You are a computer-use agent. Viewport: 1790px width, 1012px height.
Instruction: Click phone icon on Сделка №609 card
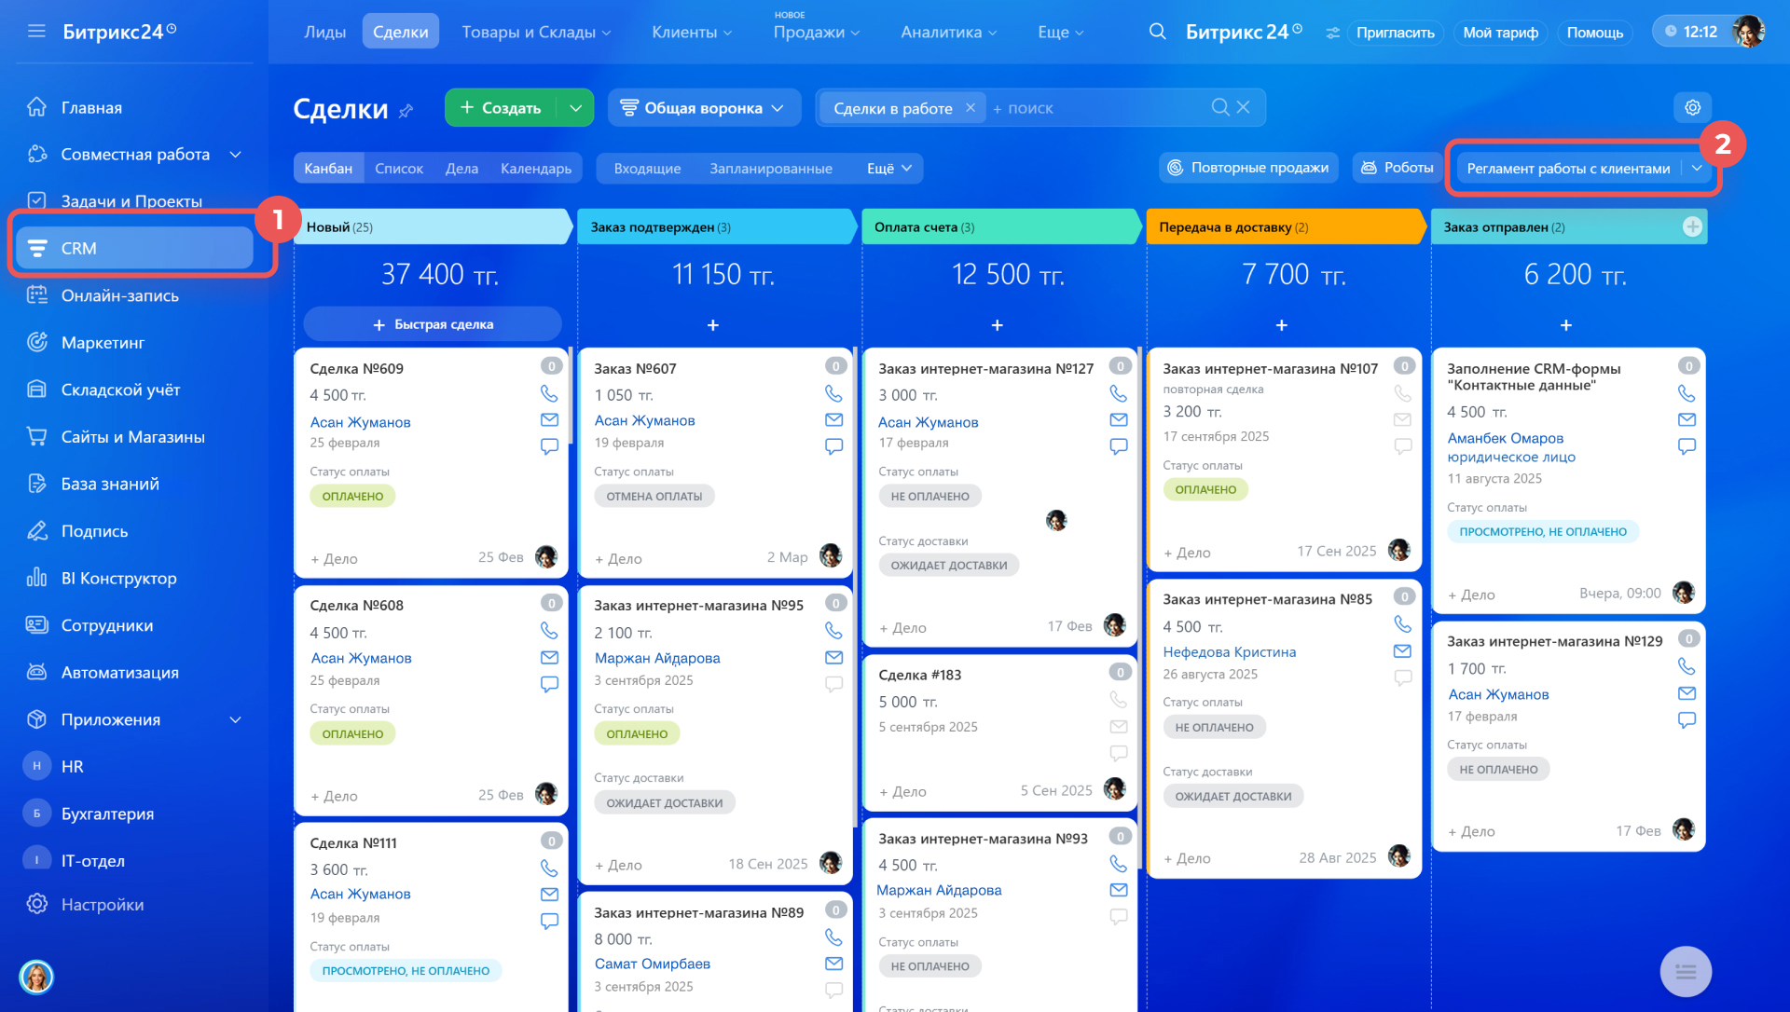549,393
